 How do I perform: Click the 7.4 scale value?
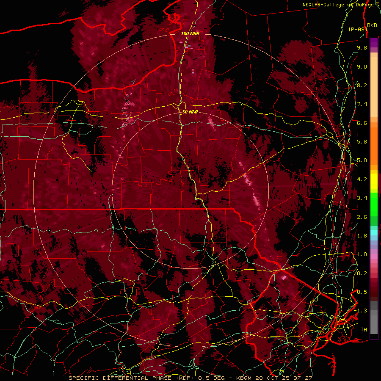(x=362, y=104)
